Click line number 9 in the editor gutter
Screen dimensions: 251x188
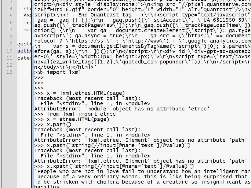point(11,44)
